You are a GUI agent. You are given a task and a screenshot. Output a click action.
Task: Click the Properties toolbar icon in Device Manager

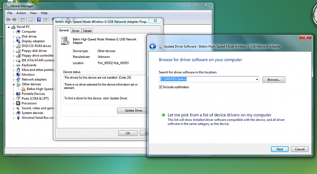pyautogui.click(x=31, y=19)
